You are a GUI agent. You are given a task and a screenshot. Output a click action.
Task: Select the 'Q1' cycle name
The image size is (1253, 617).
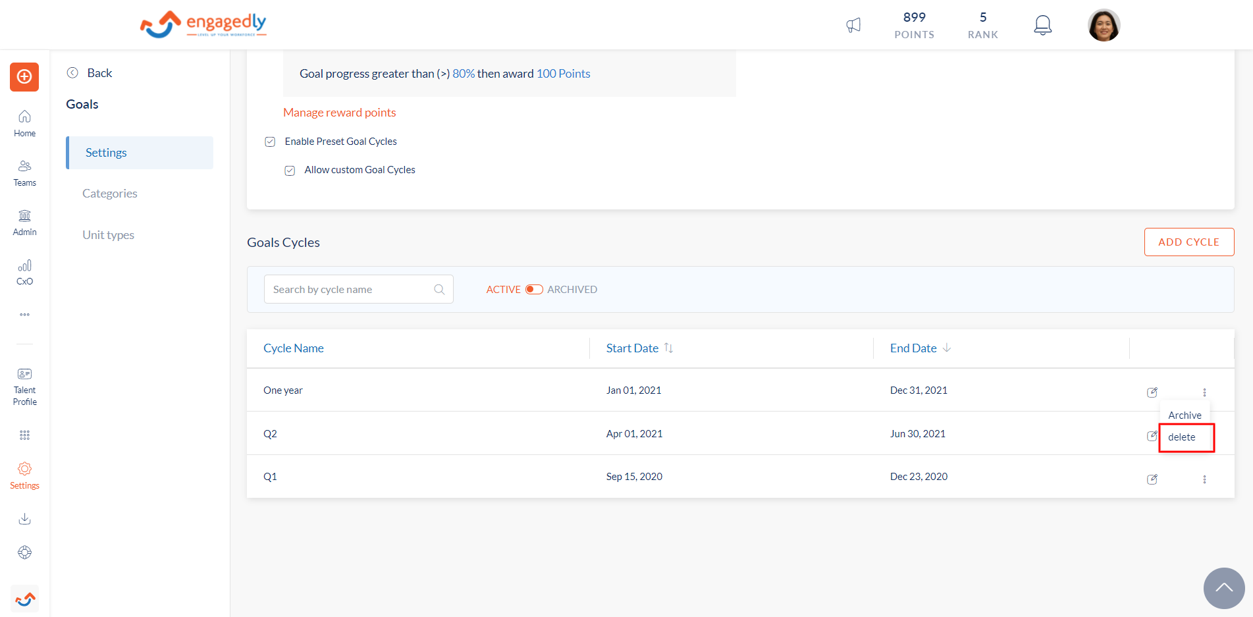click(270, 476)
